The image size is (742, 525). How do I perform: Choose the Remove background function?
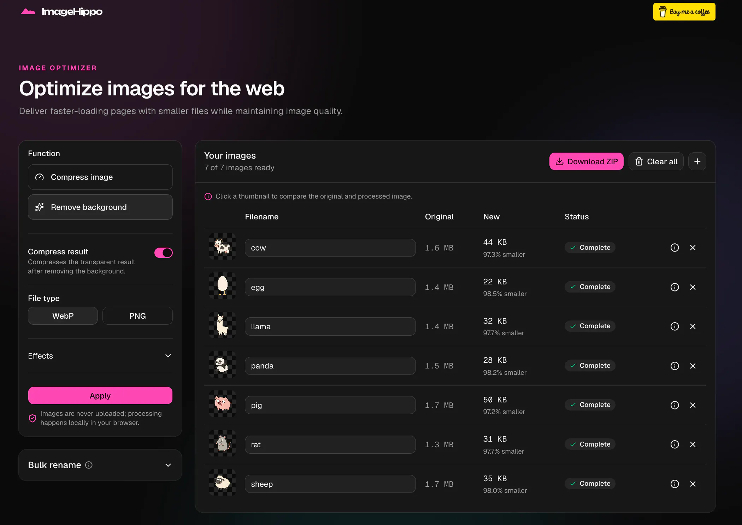pos(100,207)
